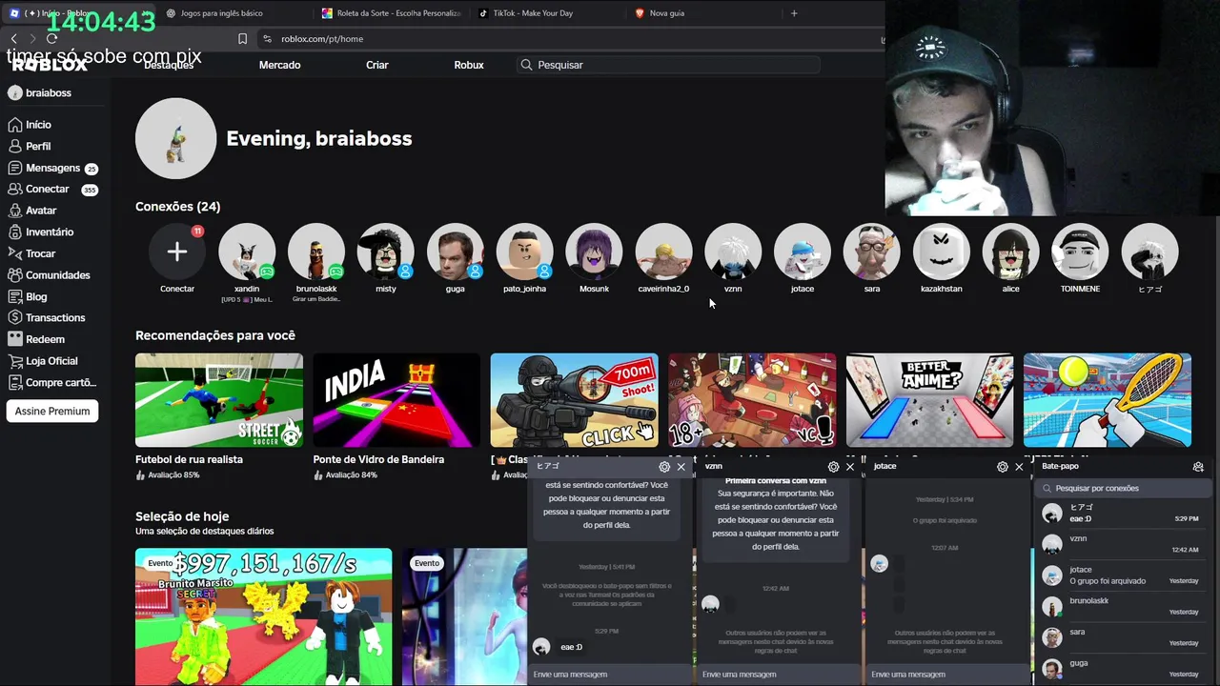Open the braiaboss profile avatar picture

click(176, 138)
